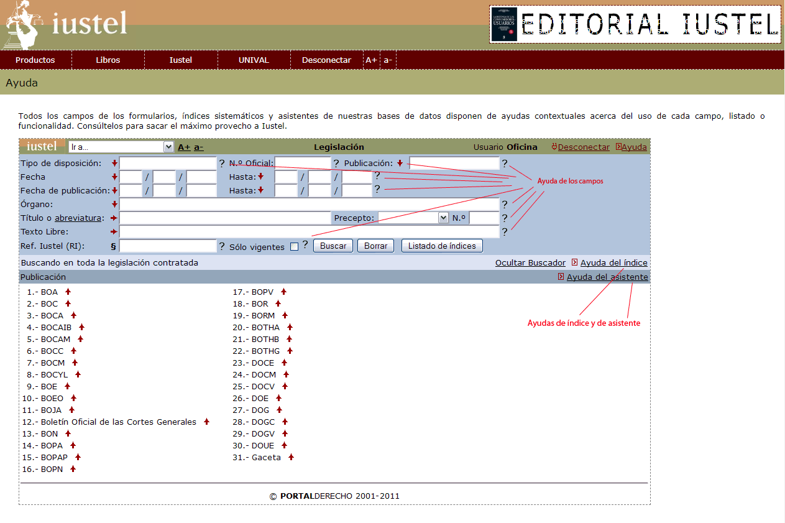Click red arrow next to Texto Libre
Image resolution: width=785 pixels, height=523 pixels.
coord(114,231)
